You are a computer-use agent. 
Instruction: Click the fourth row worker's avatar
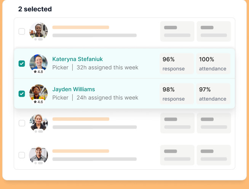click(38, 122)
